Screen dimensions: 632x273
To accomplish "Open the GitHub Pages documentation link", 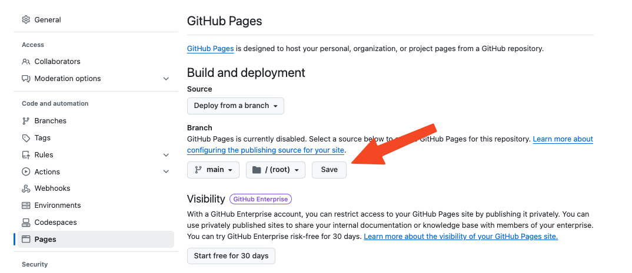I will [210, 49].
